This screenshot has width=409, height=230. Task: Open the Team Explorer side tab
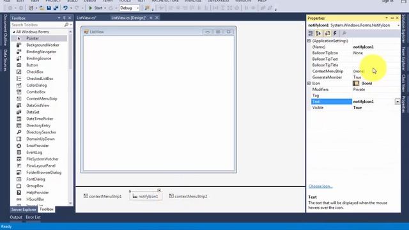tap(404, 59)
